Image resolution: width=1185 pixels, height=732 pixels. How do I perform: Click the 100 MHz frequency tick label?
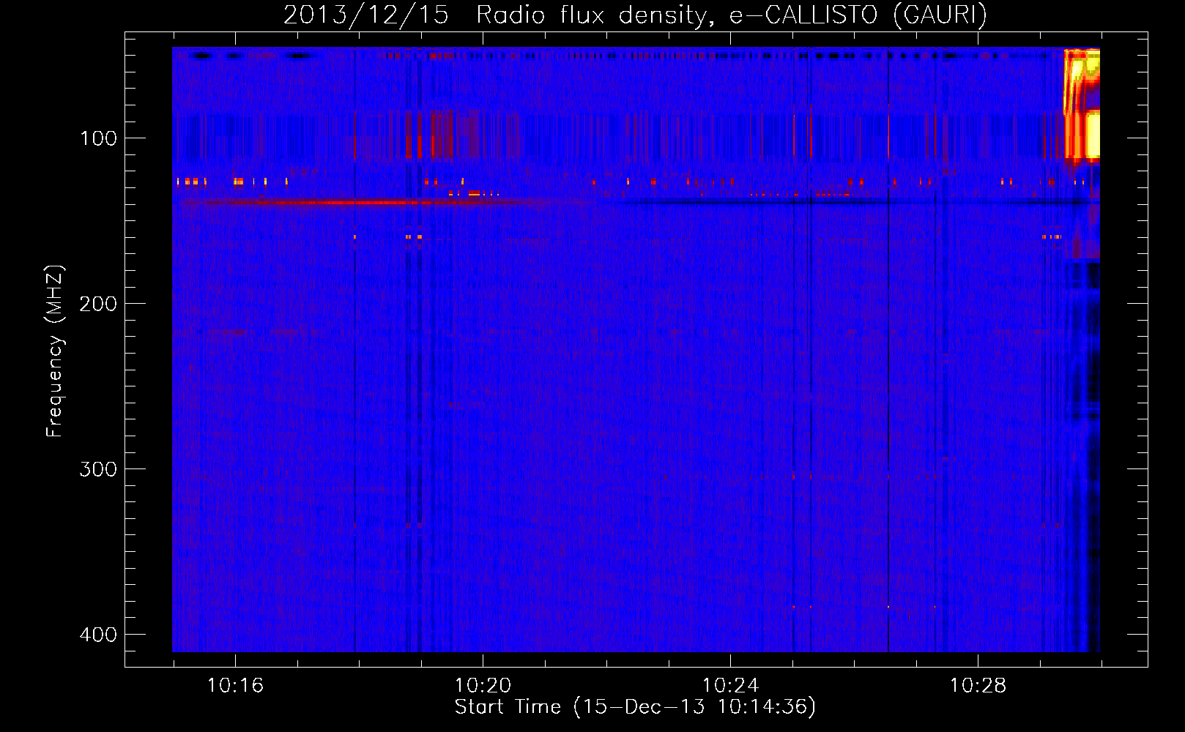(98, 138)
